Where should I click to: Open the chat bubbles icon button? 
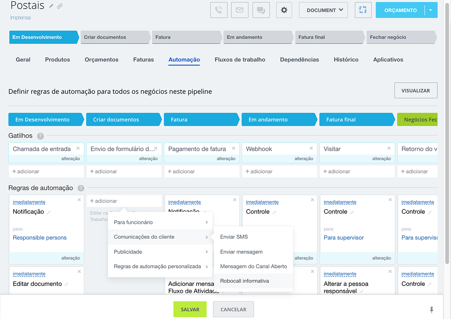261,10
